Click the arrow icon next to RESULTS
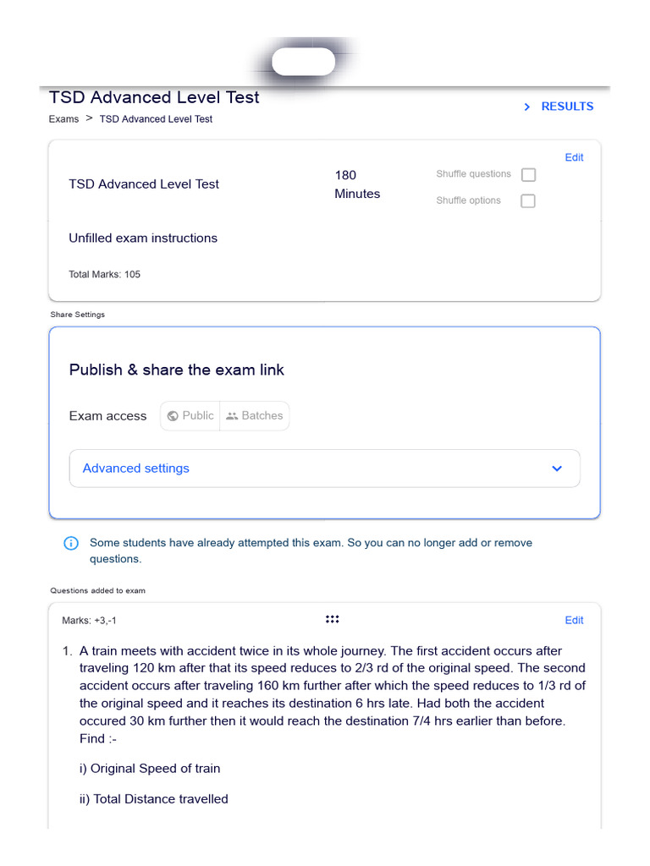 coord(526,107)
